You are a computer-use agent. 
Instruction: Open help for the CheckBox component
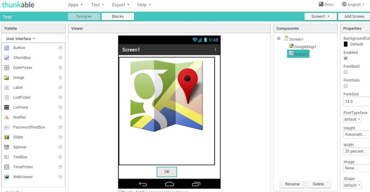(x=60, y=58)
